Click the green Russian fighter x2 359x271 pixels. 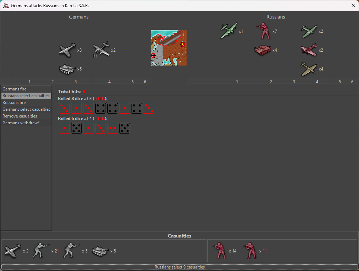click(x=309, y=31)
